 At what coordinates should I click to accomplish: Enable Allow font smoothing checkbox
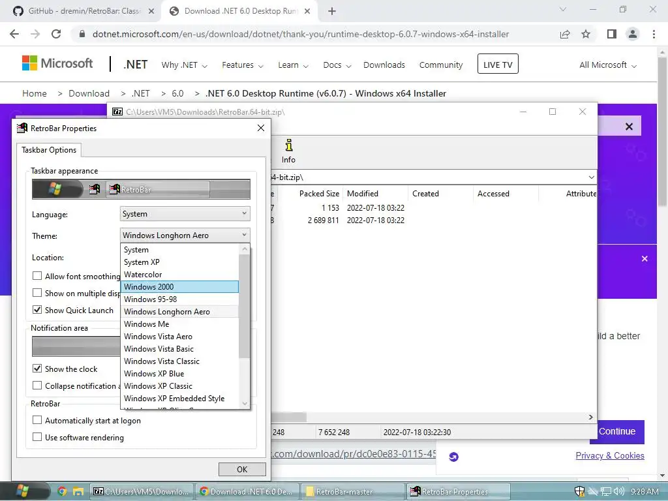click(x=37, y=276)
